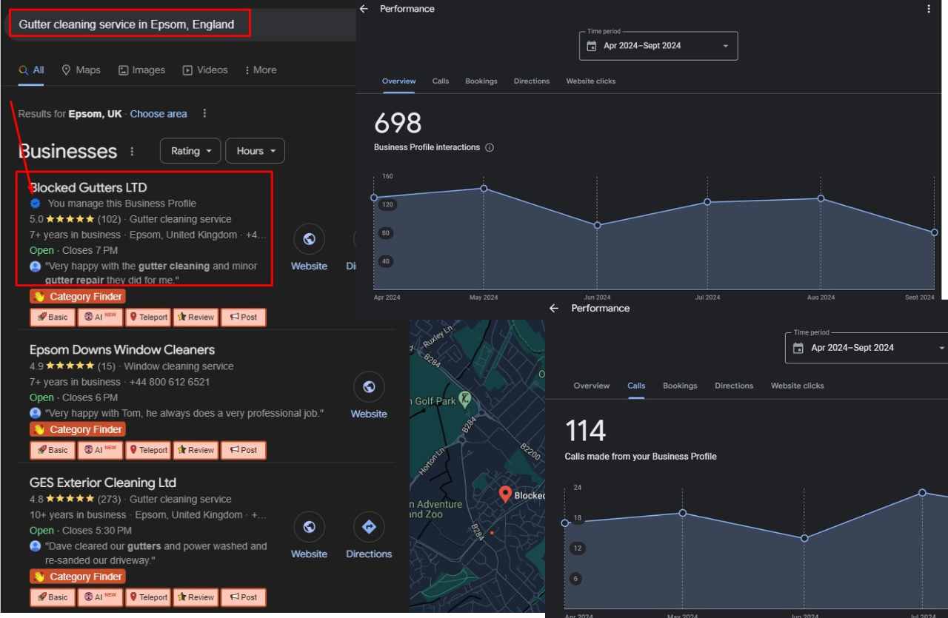Click Jun 2024 data point on interactions chart
948x618 pixels.
[x=597, y=225]
